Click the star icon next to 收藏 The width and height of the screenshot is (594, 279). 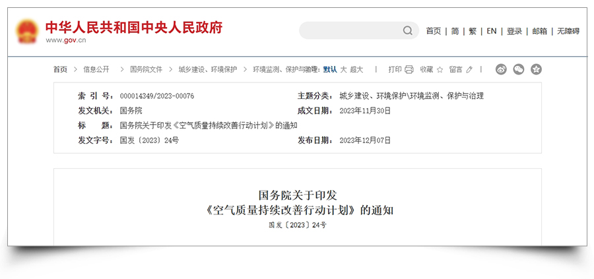point(440,69)
